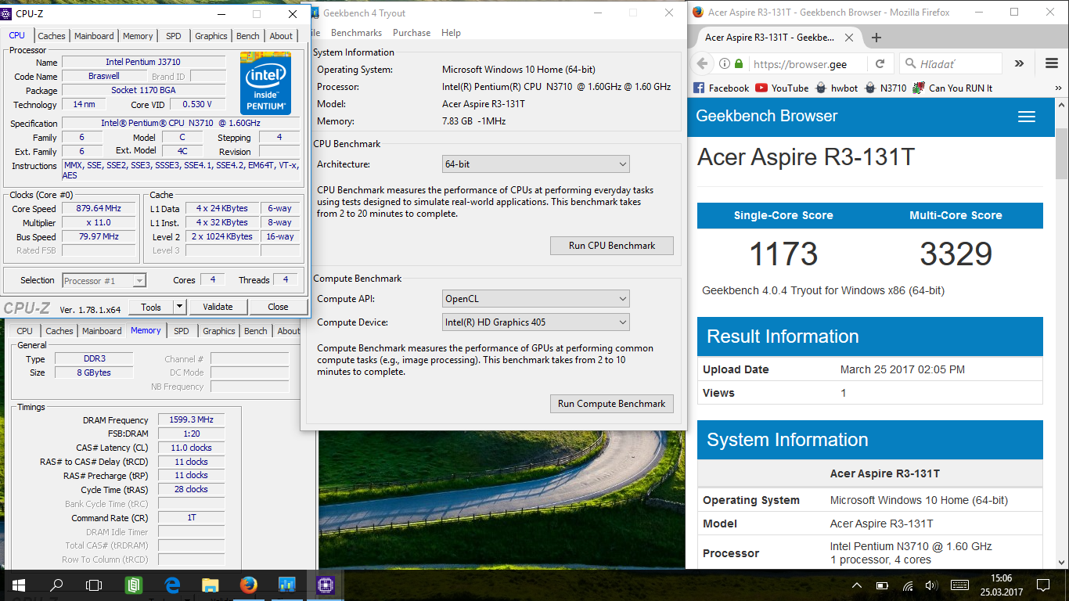Click the volume speaker tray icon

point(931,585)
